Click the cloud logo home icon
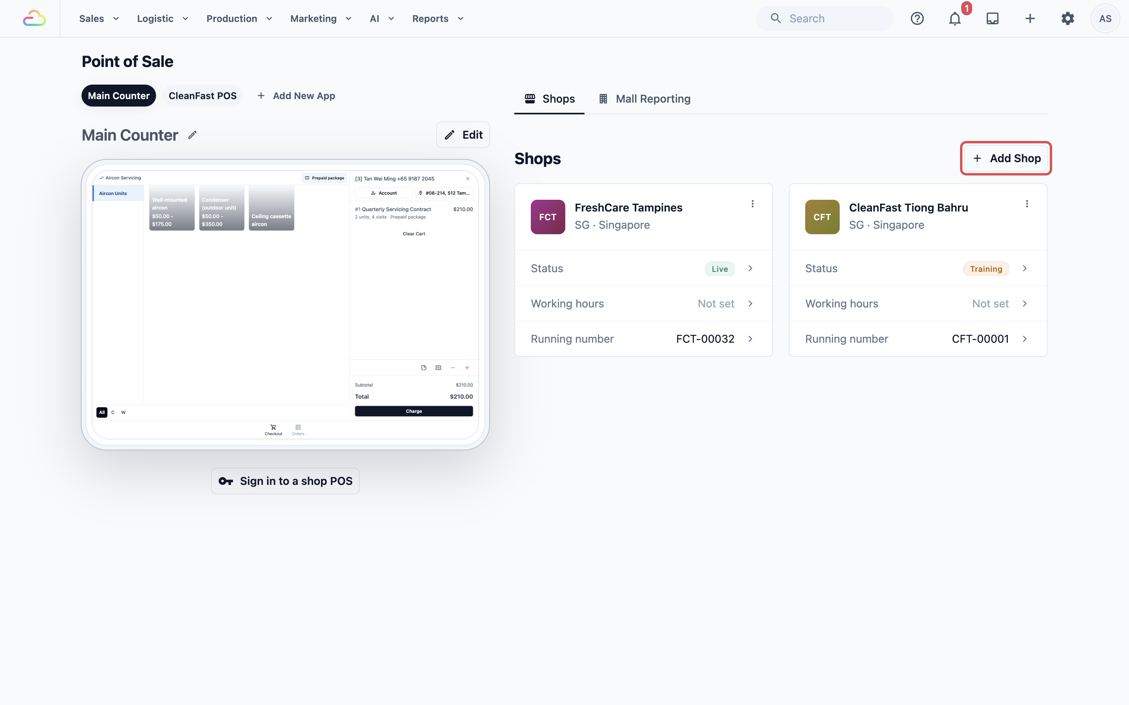The image size is (1129, 705). pos(34,19)
